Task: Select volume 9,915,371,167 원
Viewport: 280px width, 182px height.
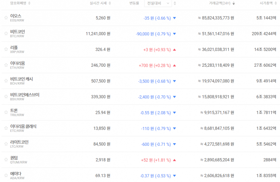Action: pyautogui.click(x=217, y=112)
